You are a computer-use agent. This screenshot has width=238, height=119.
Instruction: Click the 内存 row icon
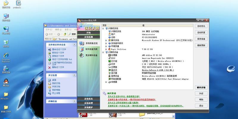click(x=109, y=64)
